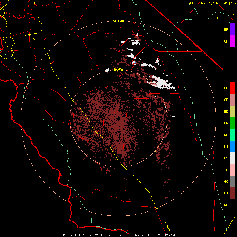Click the HR legend label
Image resolution: width=237 pixels, height=237 pixels.
click(x=226, y=123)
